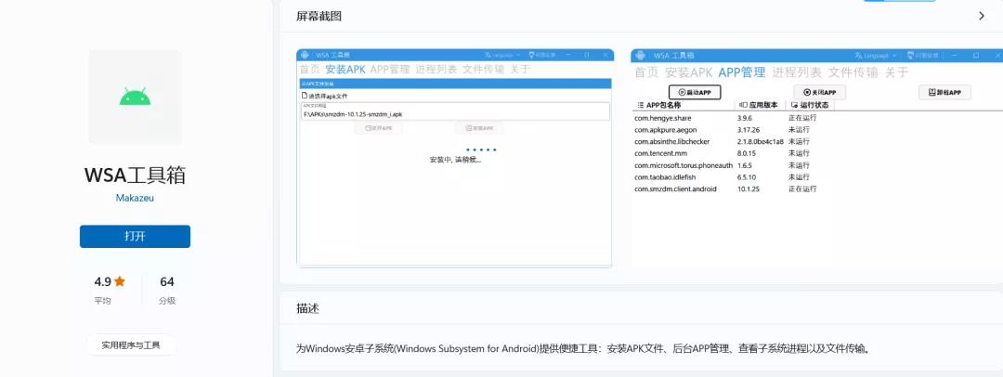Select 首页 tab in the APK install screenshot
Image resolution: width=1003 pixels, height=377 pixels.
click(309, 69)
